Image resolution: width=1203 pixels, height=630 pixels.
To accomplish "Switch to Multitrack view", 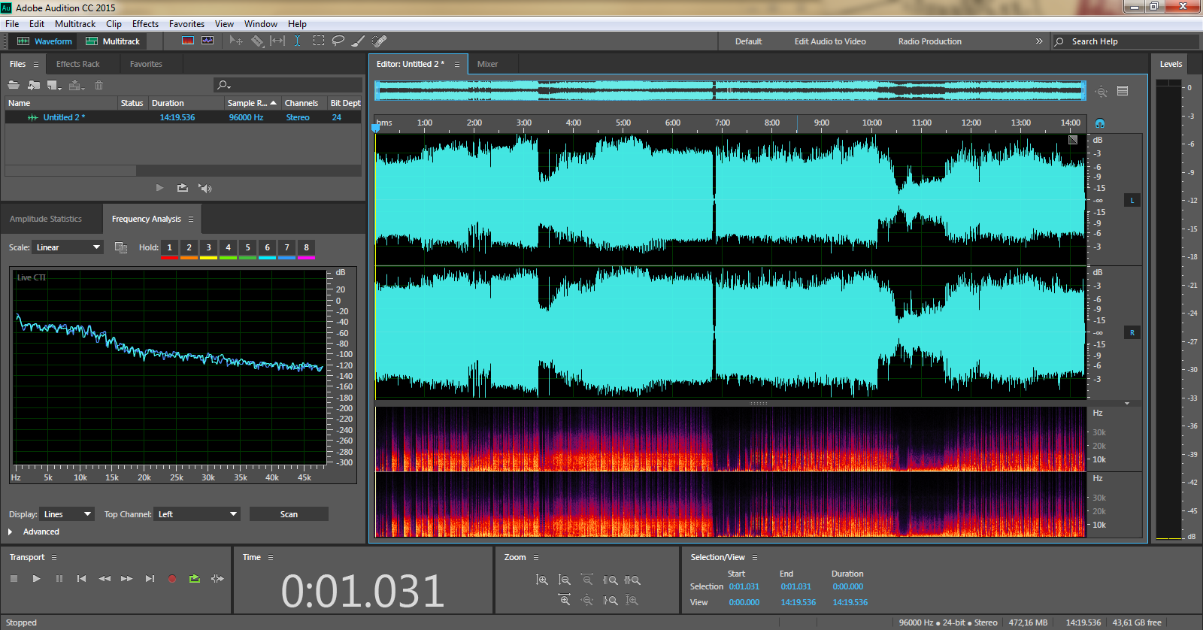I will point(113,41).
